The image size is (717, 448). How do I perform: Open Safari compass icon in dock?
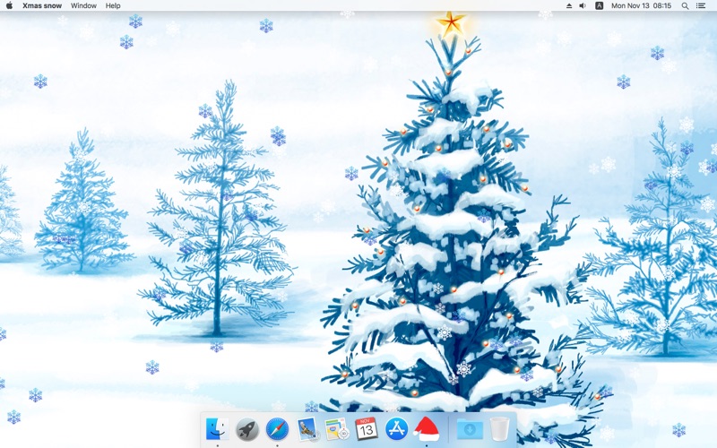coord(277,429)
